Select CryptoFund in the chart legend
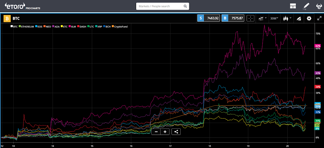 pyautogui.click(x=120, y=26)
